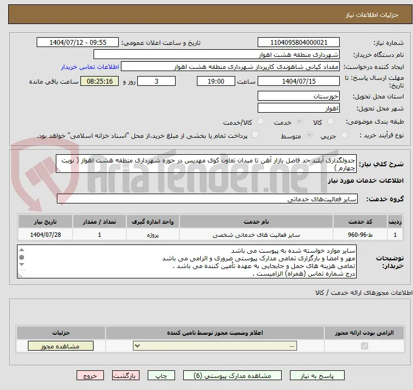Select the خدمت radio button
The width and height of the screenshot is (413, 390).
[299, 121]
